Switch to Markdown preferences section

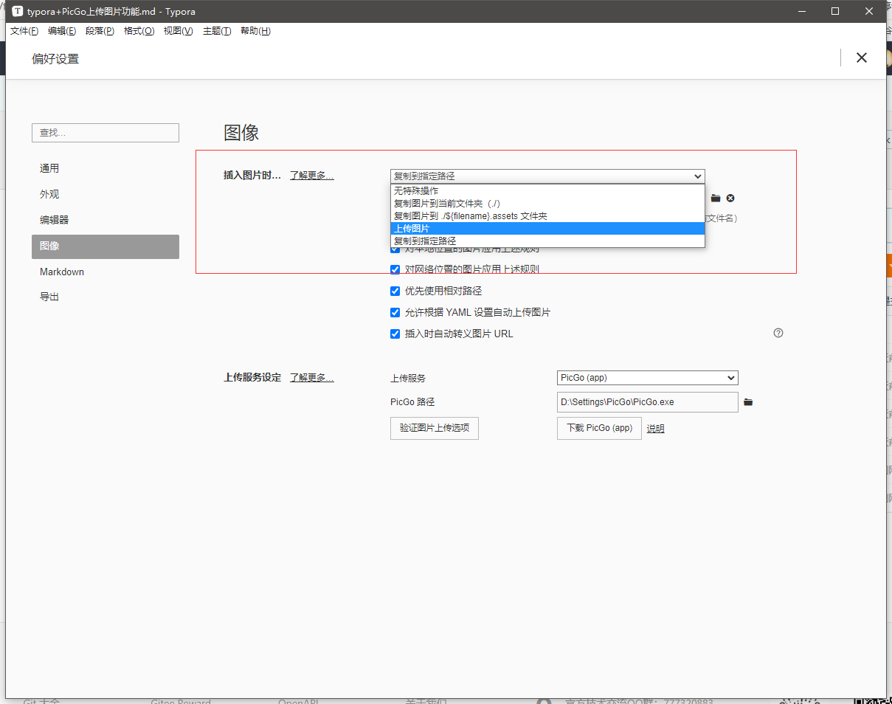[106, 272]
